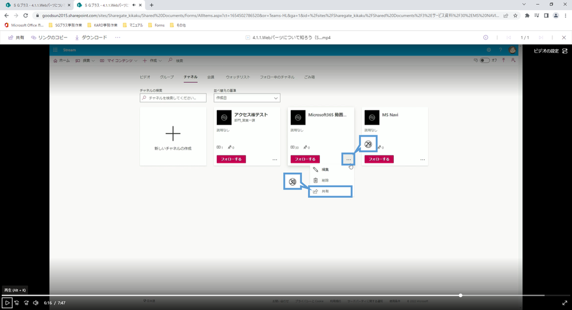
Task: Go to the previous file in the viewer
Action: point(508,38)
